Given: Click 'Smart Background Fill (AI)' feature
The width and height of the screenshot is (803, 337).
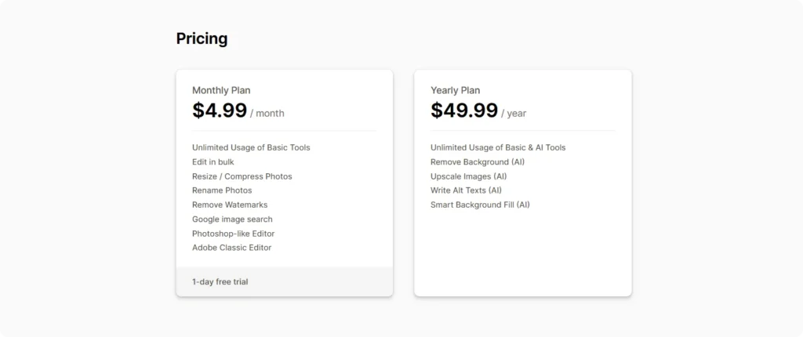Looking at the screenshot, I should pyautogui.click(x=481, y=205).
